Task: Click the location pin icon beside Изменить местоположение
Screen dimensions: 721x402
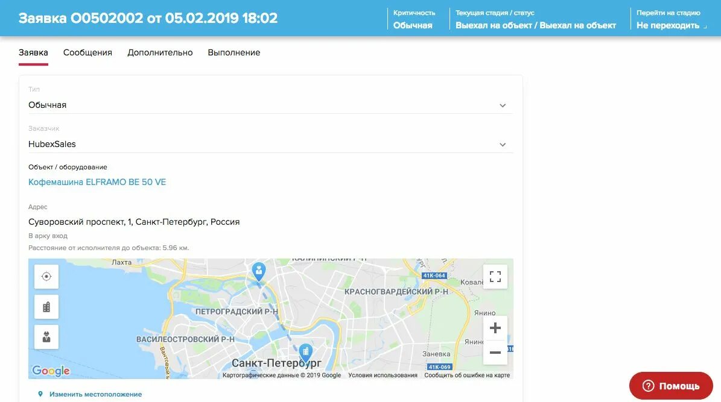Action: pyautogui.click(x=40, y=394)
